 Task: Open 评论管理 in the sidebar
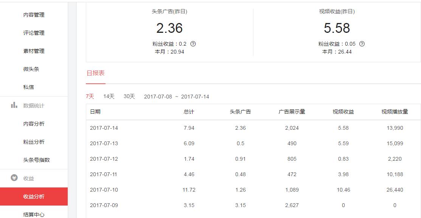[x=34, y=33]
